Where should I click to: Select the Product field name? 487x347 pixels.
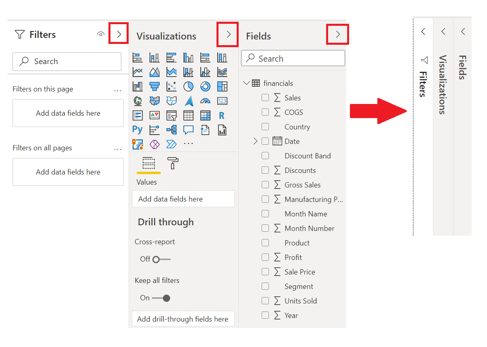click(297, 243)
